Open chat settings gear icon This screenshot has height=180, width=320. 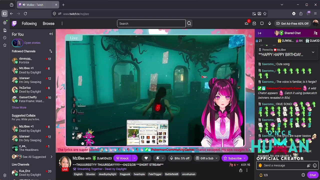303,175
